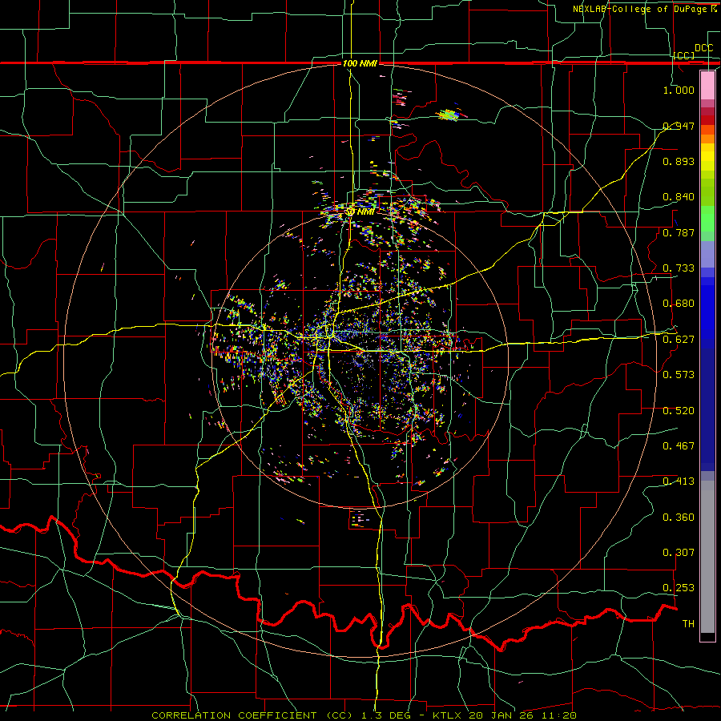Viewport: 721px width, 721px height.
Task: Click the 0.680 legend value
Action: coord(679,304)
